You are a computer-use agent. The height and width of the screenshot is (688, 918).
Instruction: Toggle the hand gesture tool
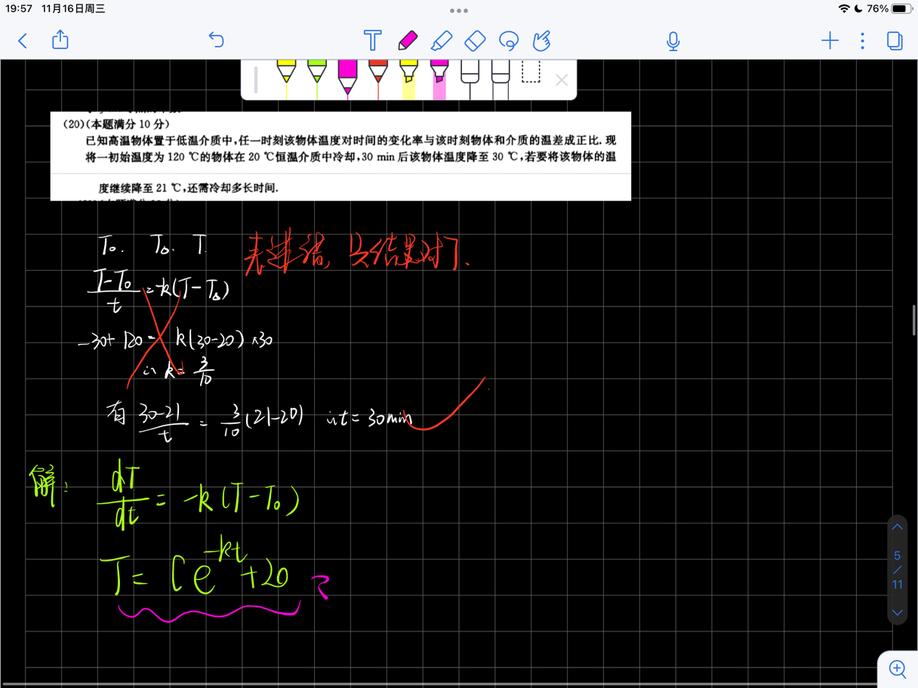541,40
